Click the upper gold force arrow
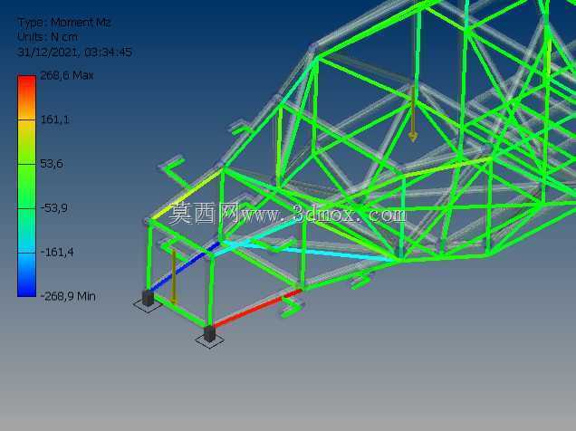This screenshot has width=576, height=431. [x=413, y=115]
